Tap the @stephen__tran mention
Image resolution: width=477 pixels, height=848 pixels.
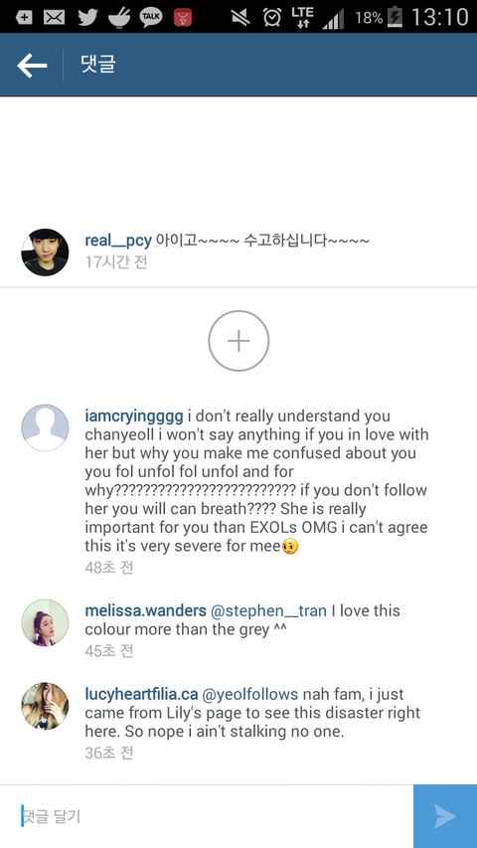[x=268, y=611]
